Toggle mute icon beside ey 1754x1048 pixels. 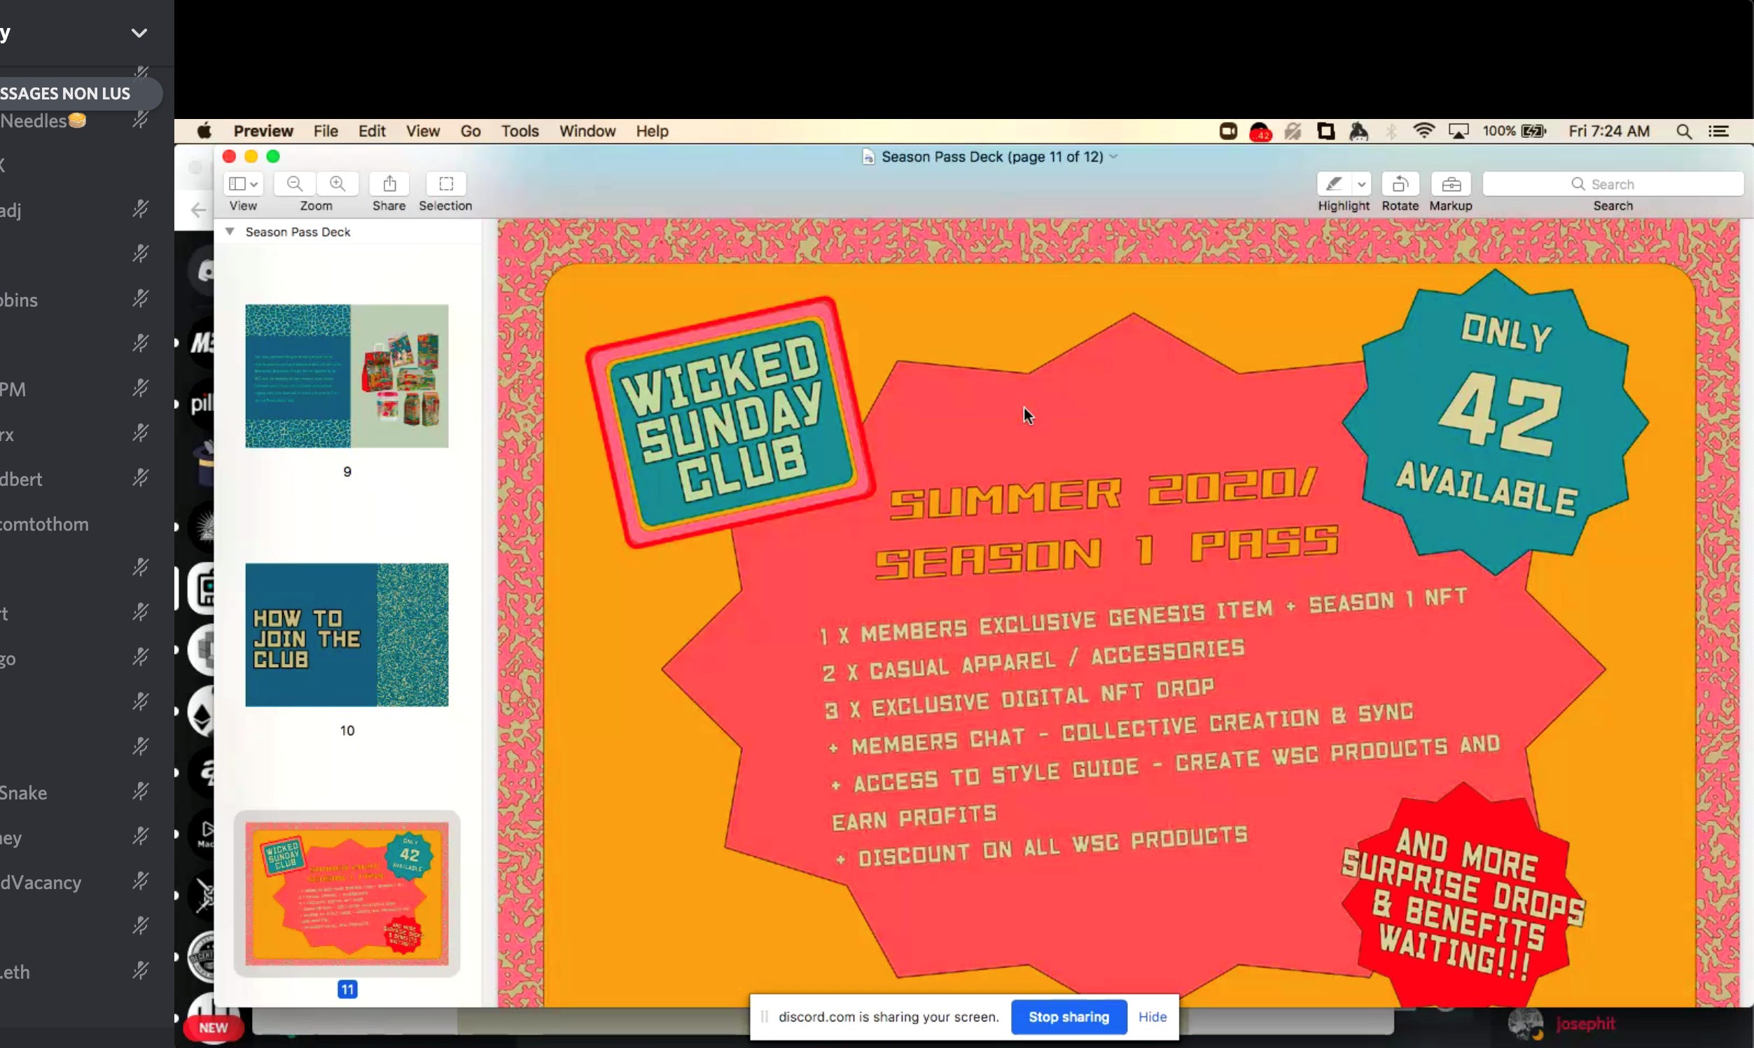pyautogui.click(x=141, y=837)
